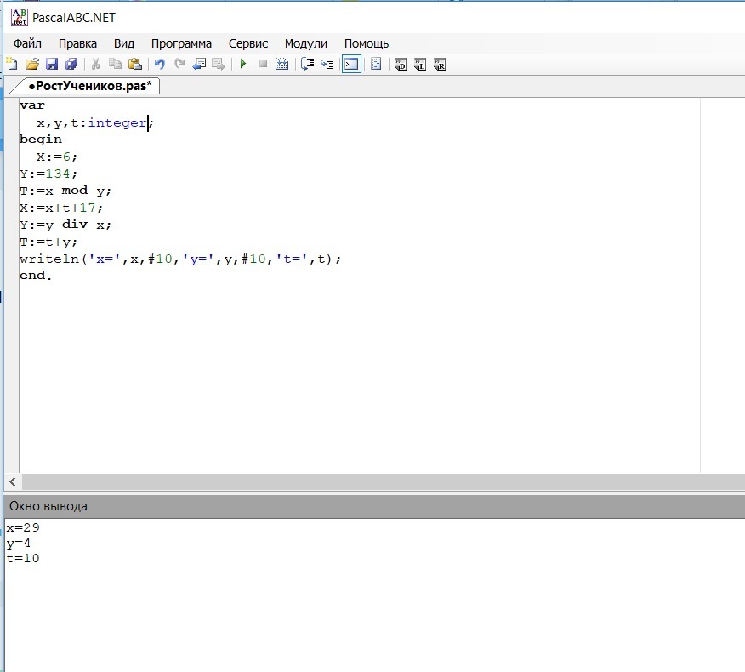Image resolution: width=745 pixels, height=672 pixels.
Task: Paste using the clipboard icon
Action: tap(135, 64)
